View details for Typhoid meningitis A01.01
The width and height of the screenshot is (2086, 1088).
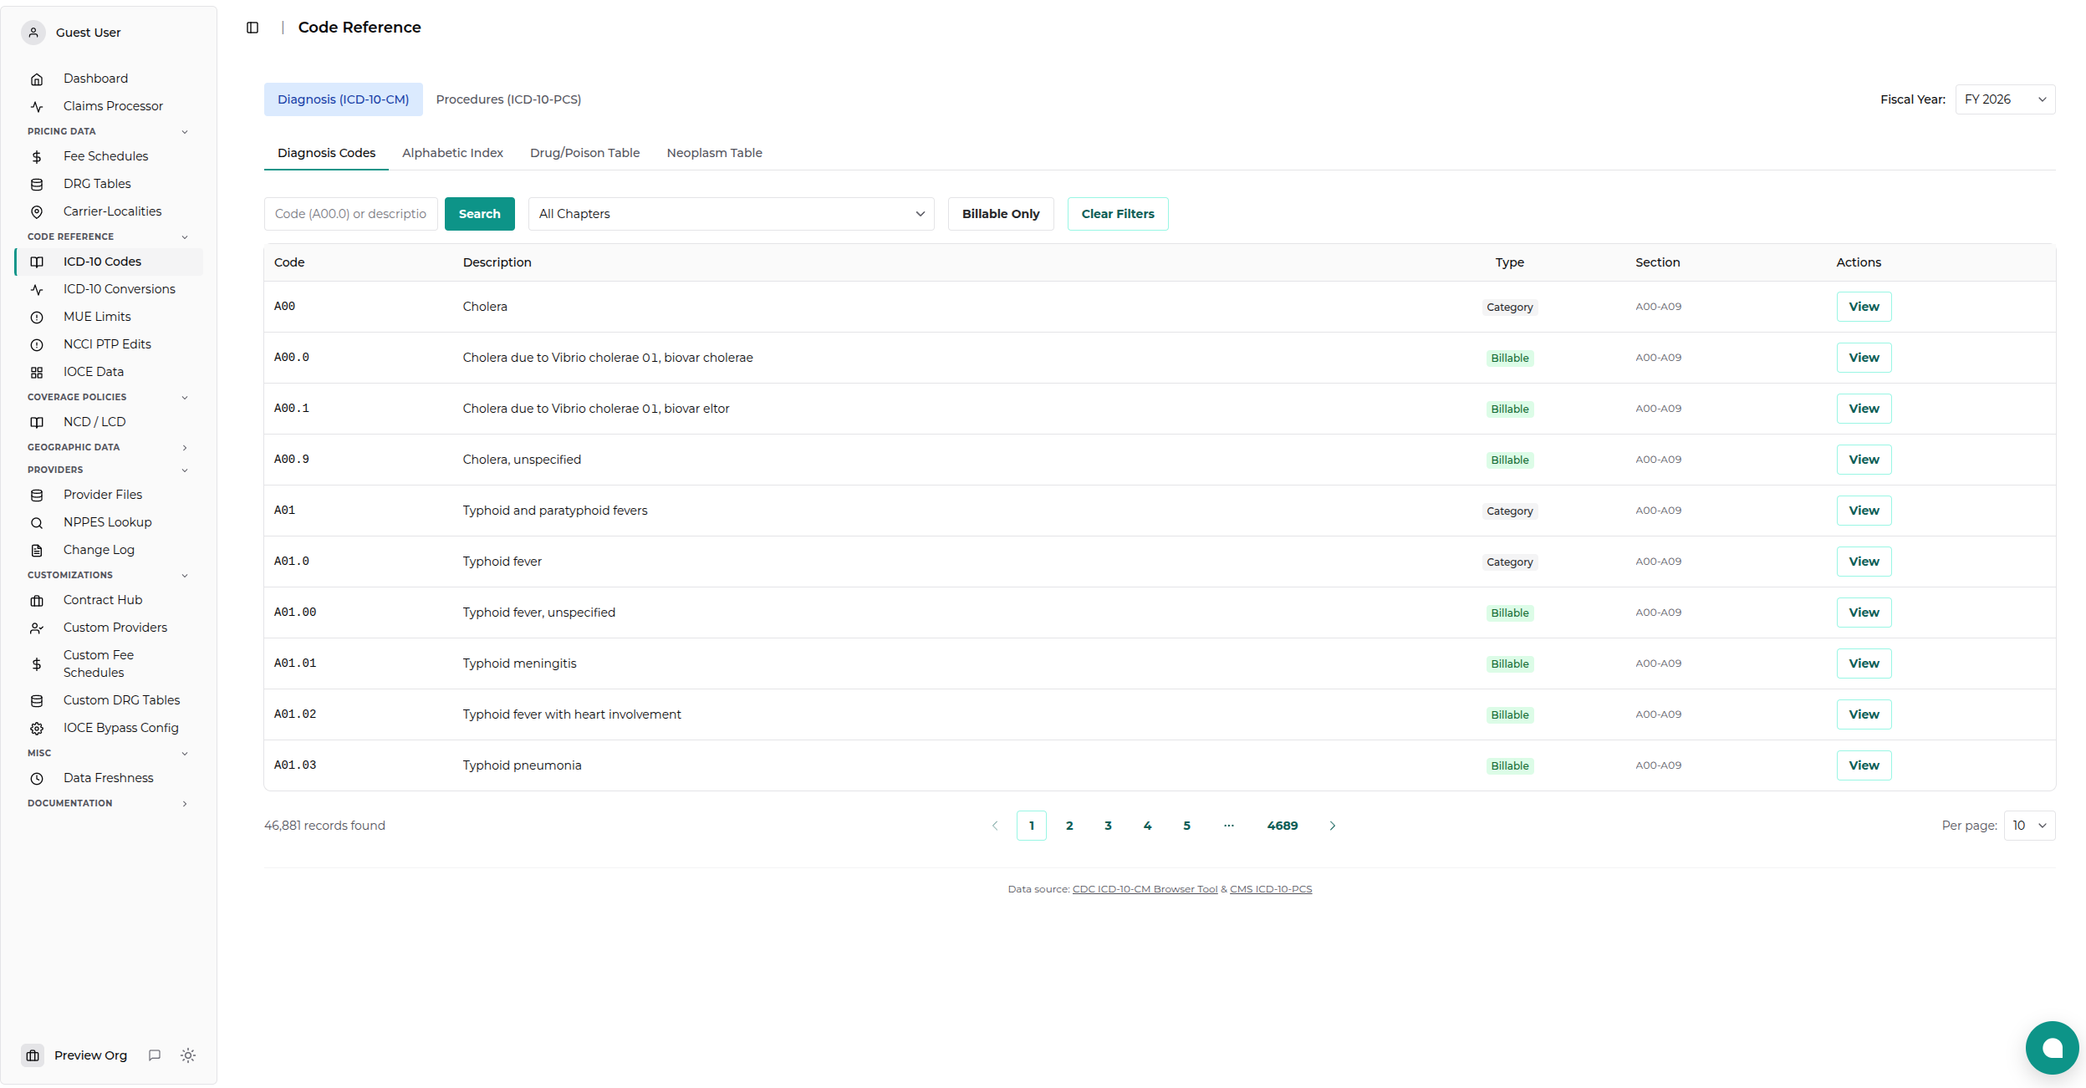coord(1864,663)
